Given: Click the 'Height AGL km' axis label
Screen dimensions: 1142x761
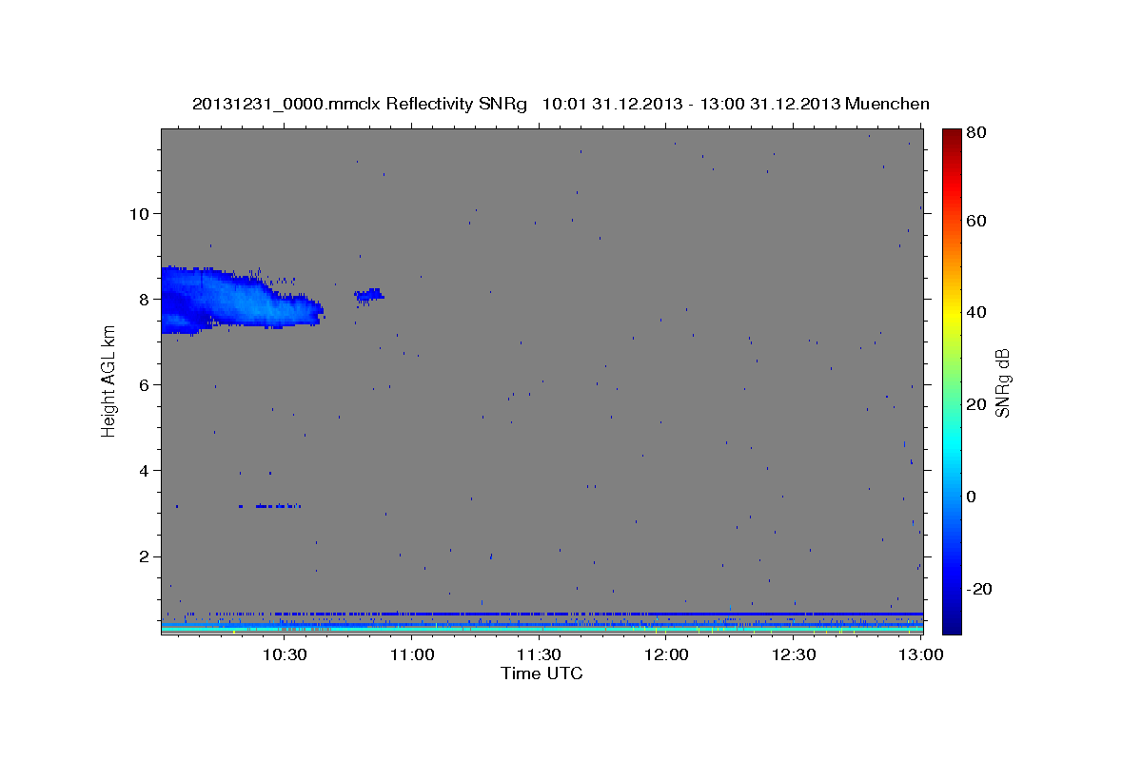Looking at the screenshot, I should point(108,381).
